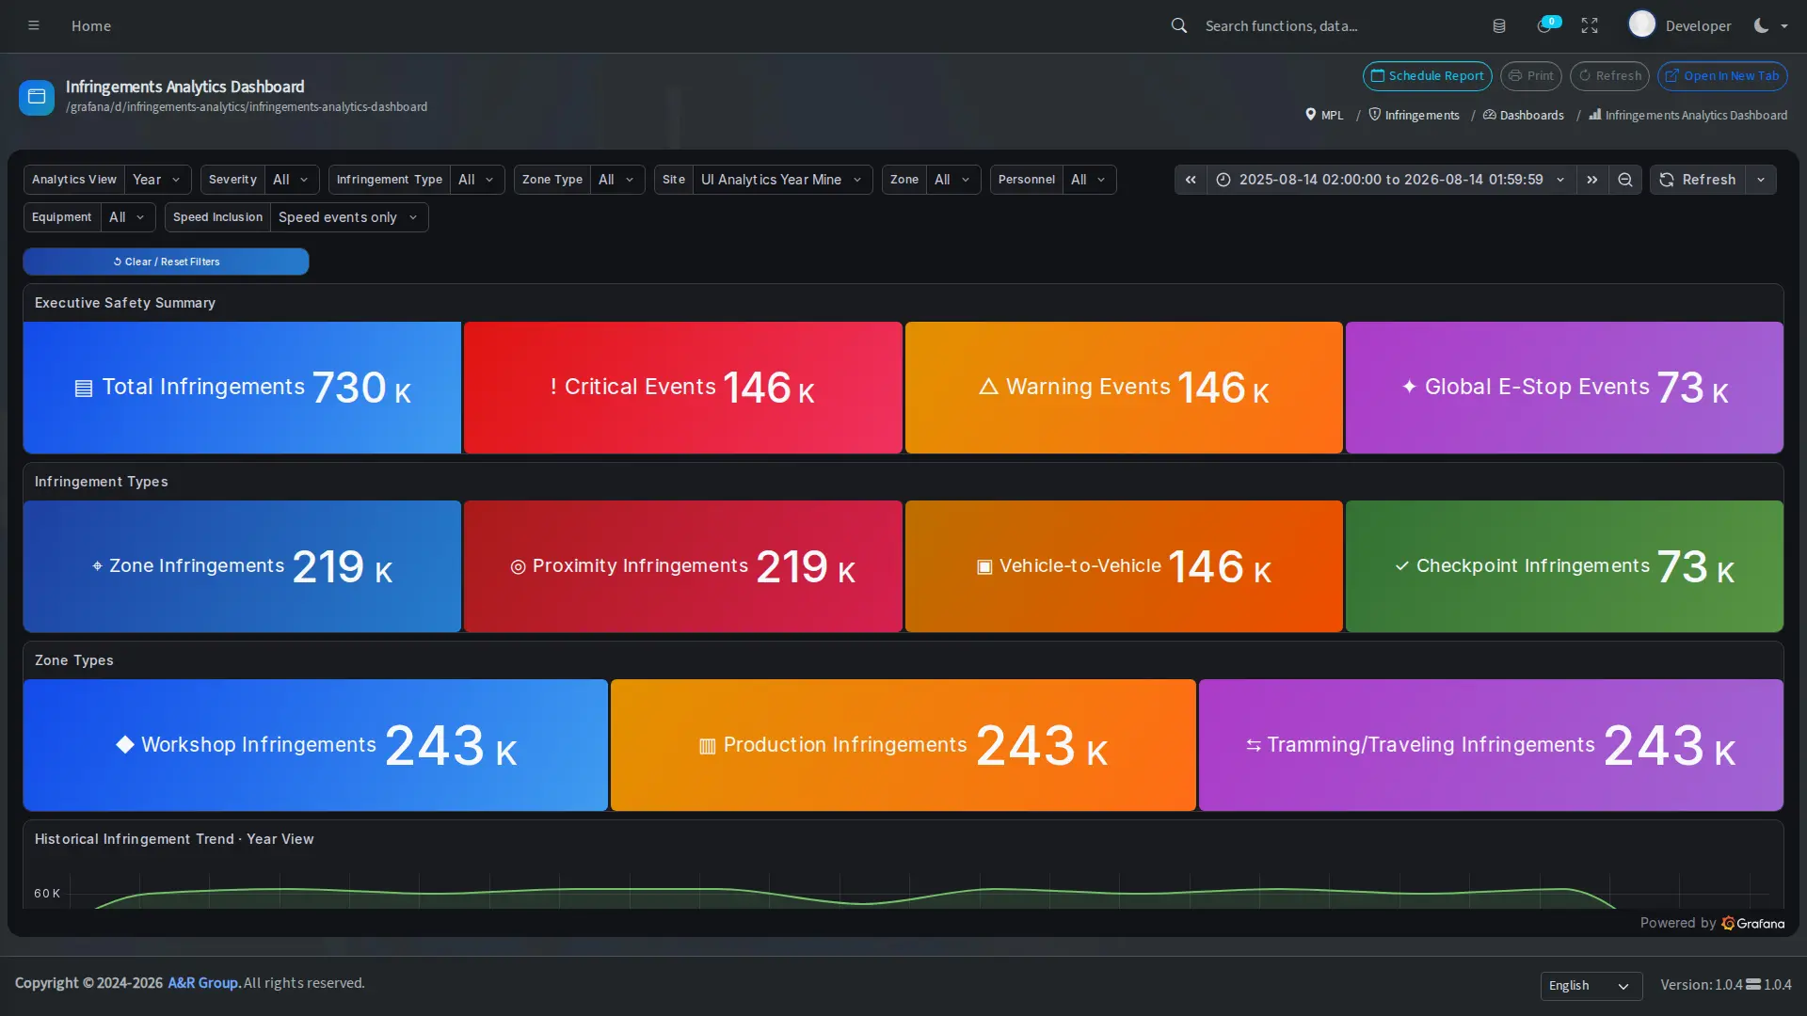Viewport: 1807px width, 1016px height.
Task: Open Infringements breadcrumb
Action: click(1414, 115)
